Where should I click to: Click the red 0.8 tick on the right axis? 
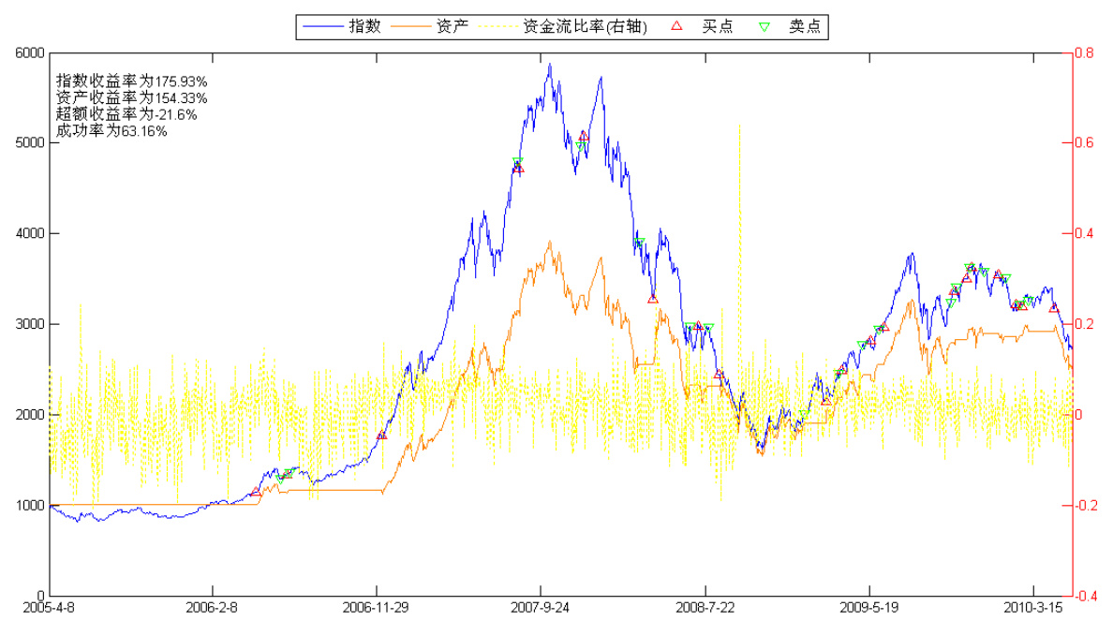tap(1083, 53)
